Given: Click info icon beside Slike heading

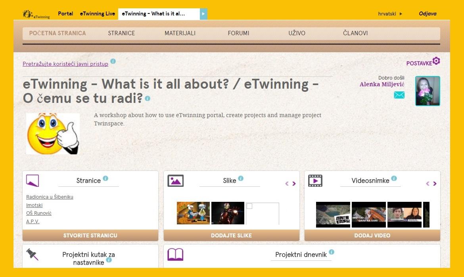Looking at the screenshot, I should coord(241,178).
